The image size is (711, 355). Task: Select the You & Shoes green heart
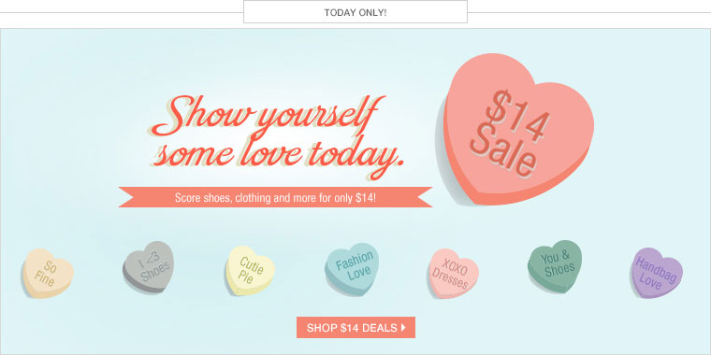[x=555, y=266]
